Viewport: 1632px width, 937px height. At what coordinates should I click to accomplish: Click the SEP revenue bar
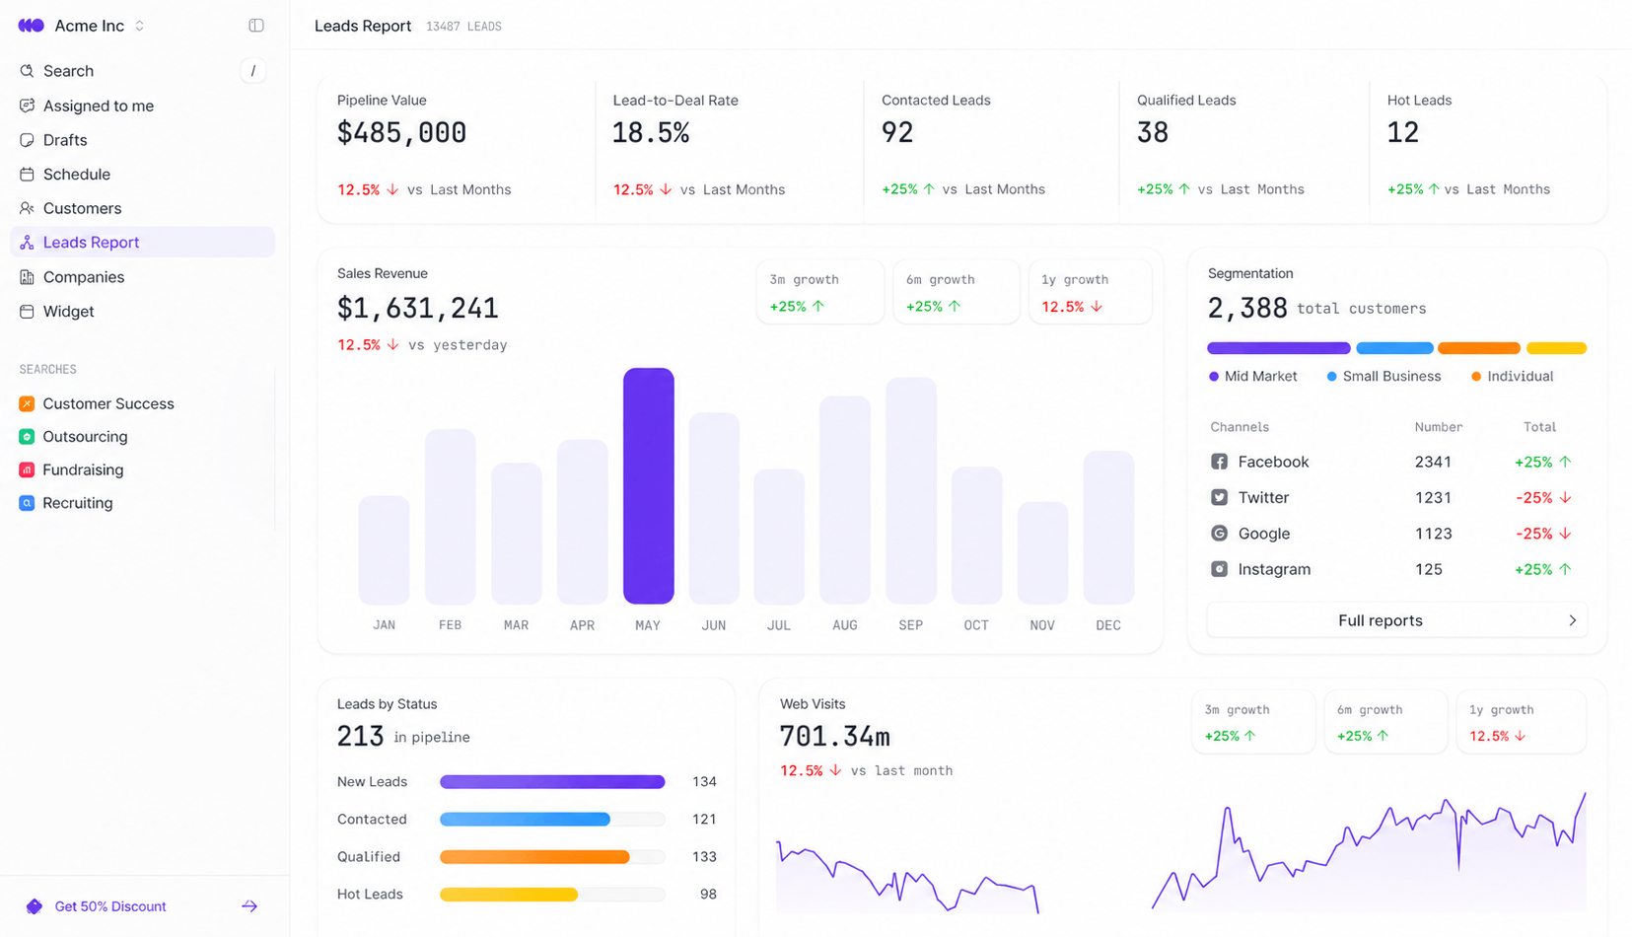[911, 490]
